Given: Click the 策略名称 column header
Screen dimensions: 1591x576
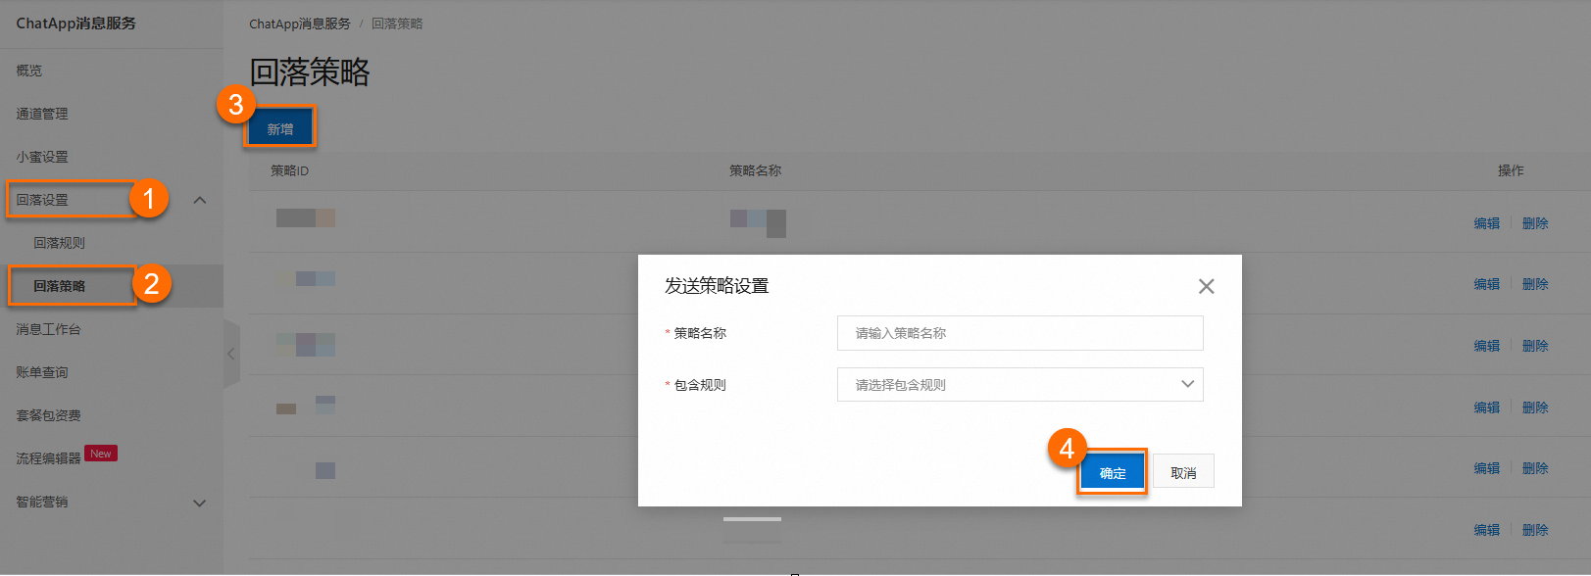Looking at the screenshot, I should point(755,170).
